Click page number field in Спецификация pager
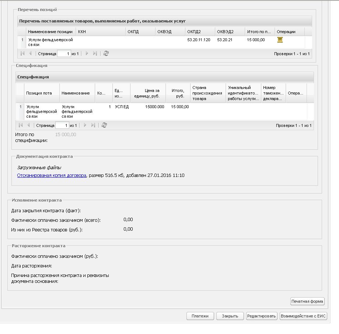This screenshot has width=339, height=334. point(62,125)
